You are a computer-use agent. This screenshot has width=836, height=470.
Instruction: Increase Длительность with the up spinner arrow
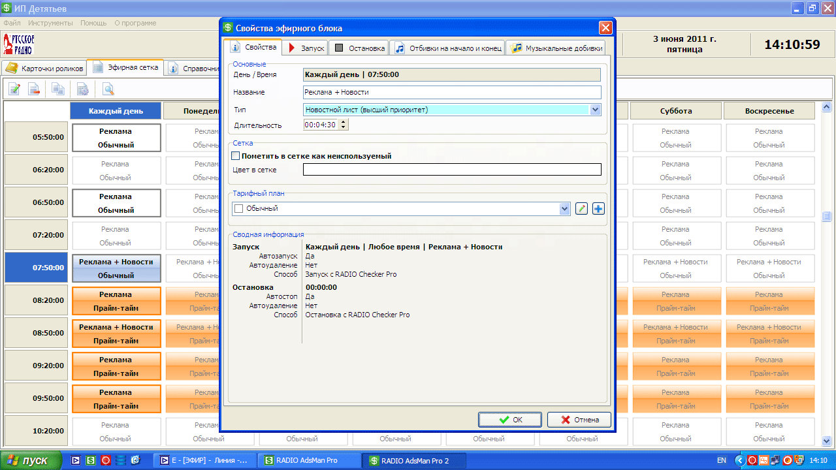coord(344,122)
